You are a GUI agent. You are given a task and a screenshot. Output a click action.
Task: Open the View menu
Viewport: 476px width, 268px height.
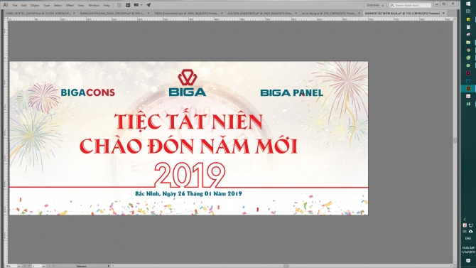[x=81, y=5]
